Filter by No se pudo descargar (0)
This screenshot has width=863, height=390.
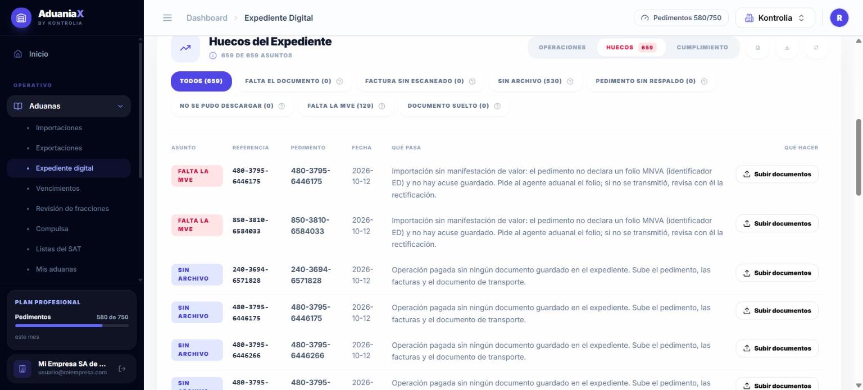(232, 106)
